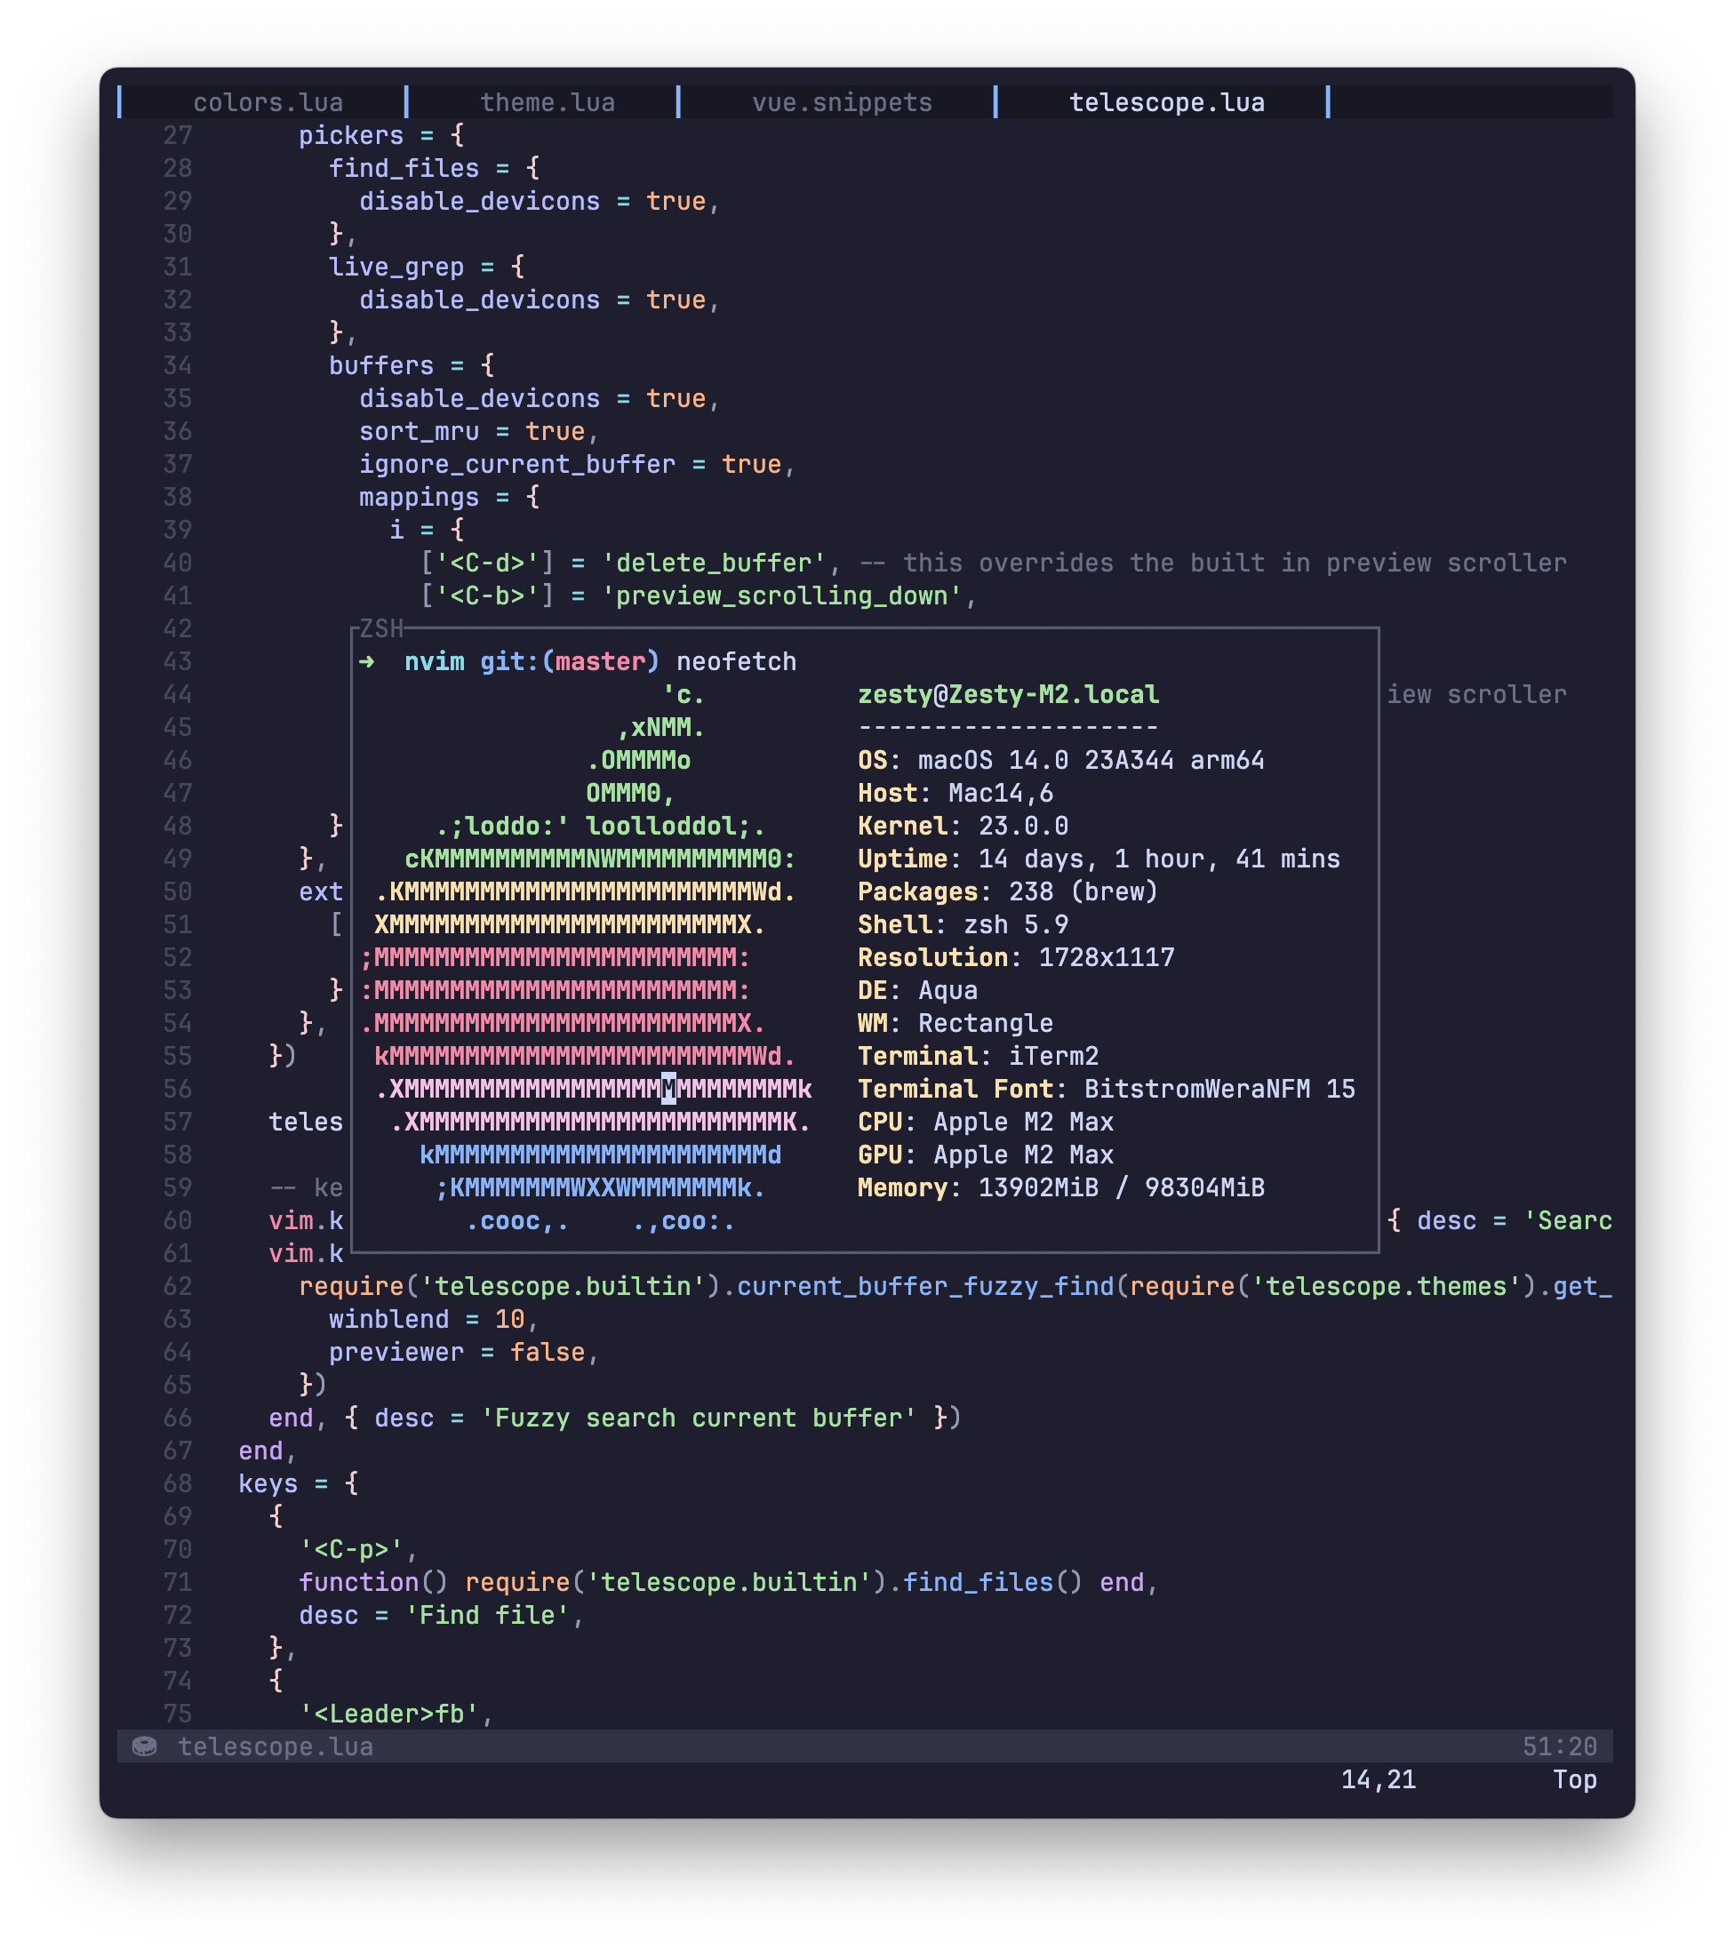This screenshot has width=1735, height=1950.
Task: Click the 'Top' scroll indicator in ruler
Action: pos(1575,1780)
